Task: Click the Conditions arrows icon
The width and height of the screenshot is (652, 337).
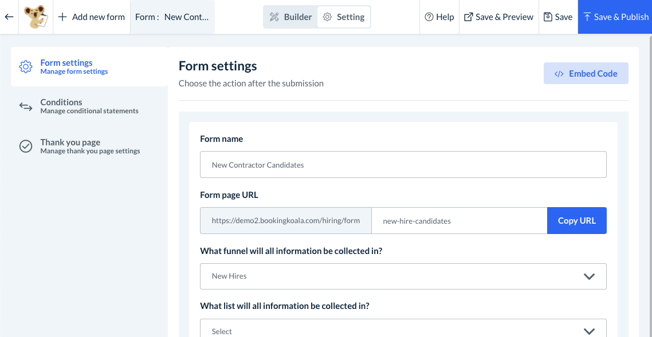Action: (x=26, y=106)
